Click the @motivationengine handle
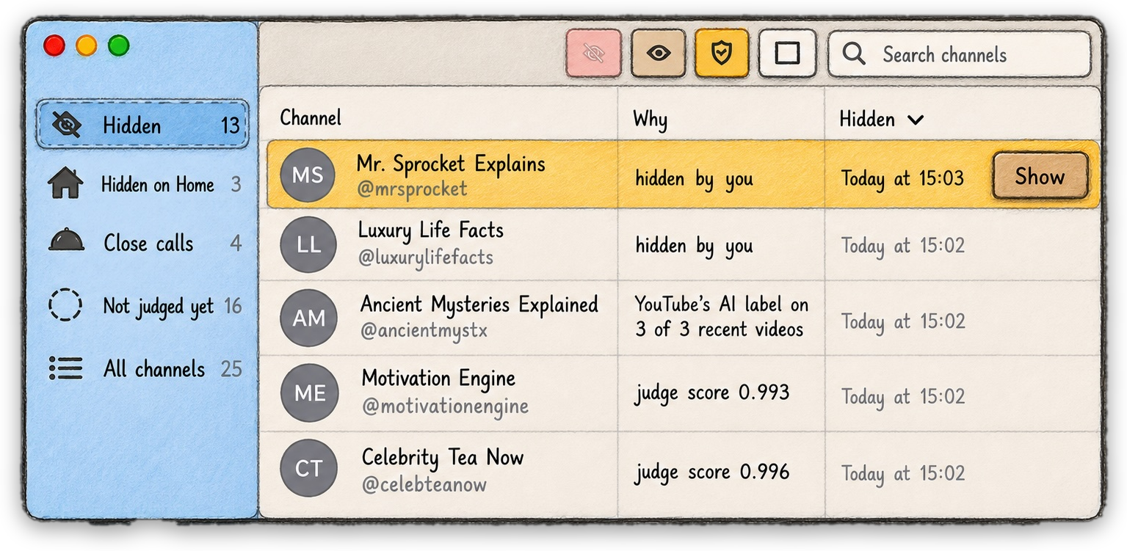1127x551 pixels. pyautogui.click(x=445, y=406)
